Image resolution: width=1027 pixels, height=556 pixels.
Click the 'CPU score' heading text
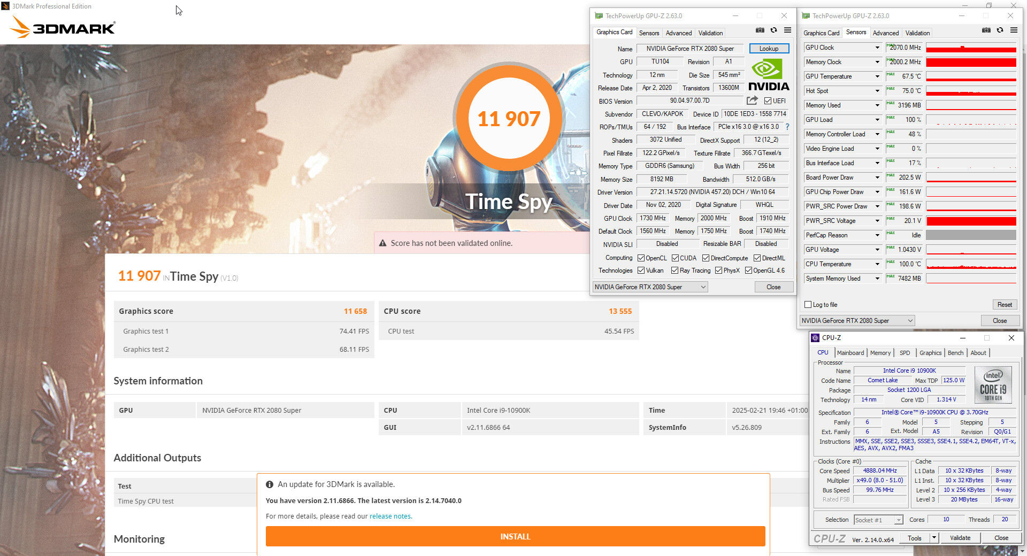[x=402, y=311]
